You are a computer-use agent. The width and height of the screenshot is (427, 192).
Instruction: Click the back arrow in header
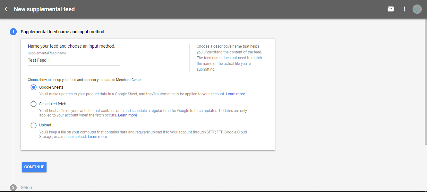point(7,9)
